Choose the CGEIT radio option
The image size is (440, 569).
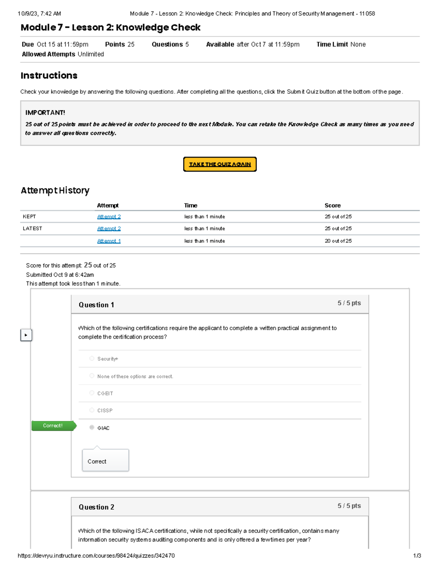[x=92, y=393]
